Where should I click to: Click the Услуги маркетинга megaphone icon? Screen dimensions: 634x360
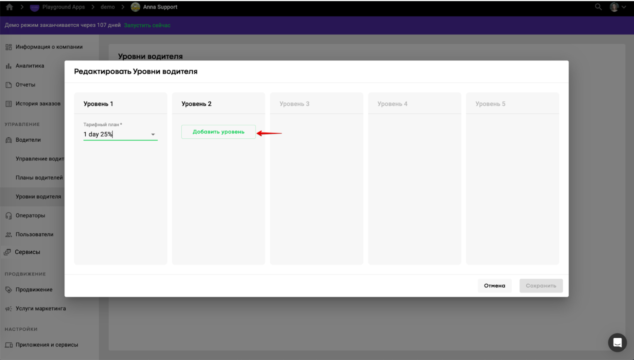point(9,309)
